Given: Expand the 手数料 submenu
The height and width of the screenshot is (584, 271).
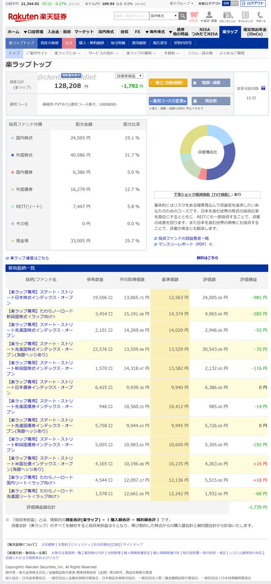Looking at the screenshot, I should pyautogui.click(x=173, y=53).
